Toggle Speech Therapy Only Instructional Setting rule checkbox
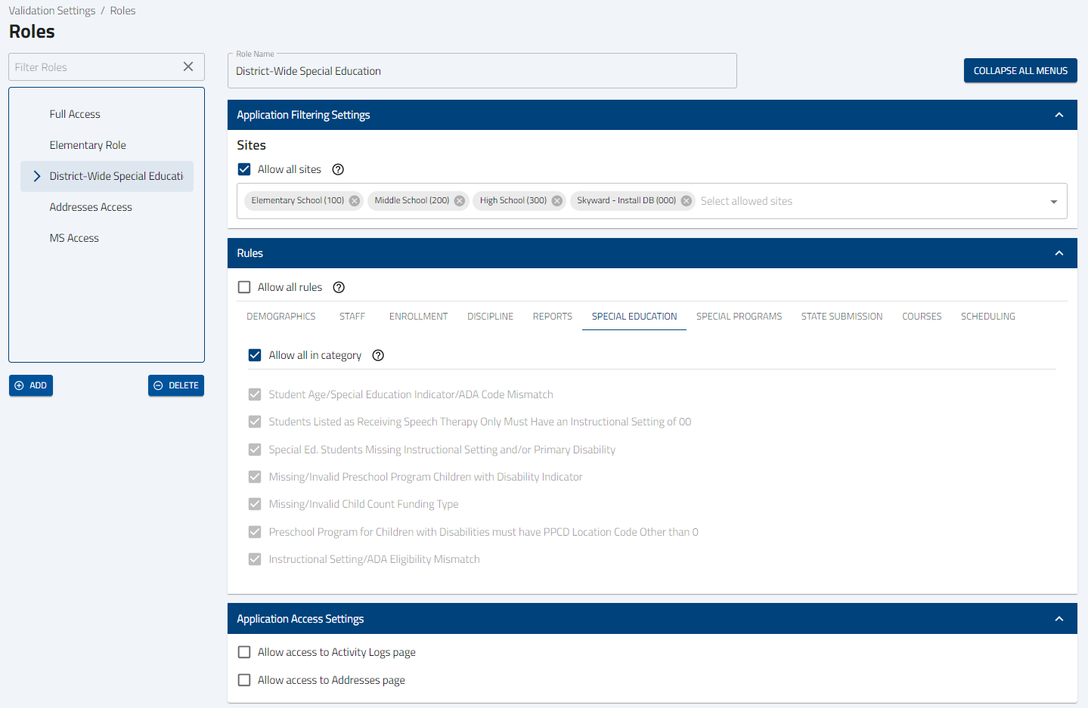 pyautogui.click(x=255, y=422)
